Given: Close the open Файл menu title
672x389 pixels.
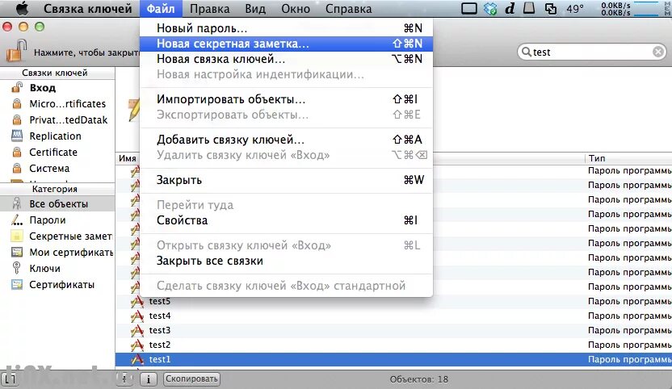Looking at the screenshot, I should (x=161, y=9).
